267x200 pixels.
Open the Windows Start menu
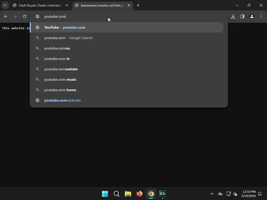(105, 194)
